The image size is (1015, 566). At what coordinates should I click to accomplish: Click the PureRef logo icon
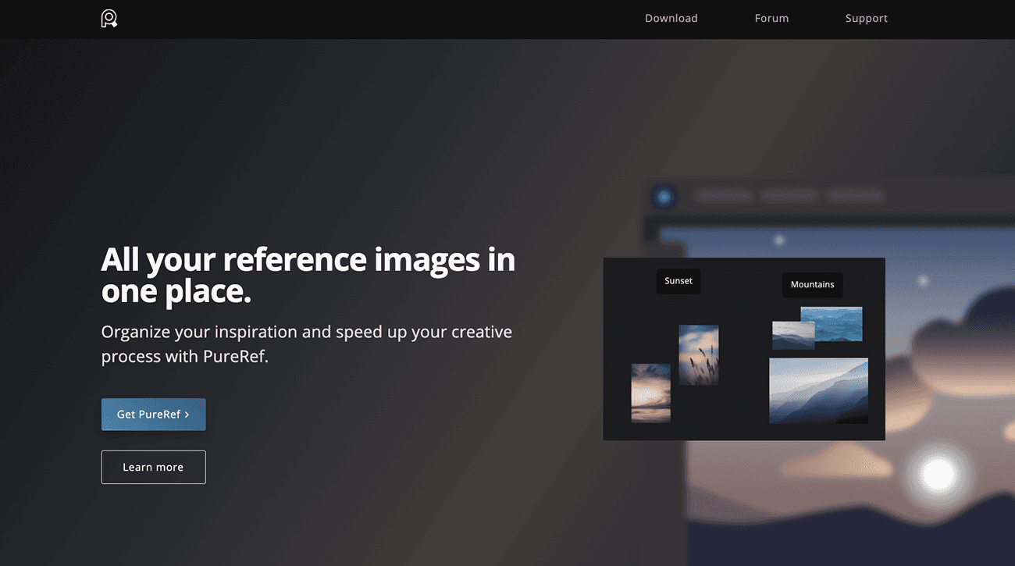(109, 18)
